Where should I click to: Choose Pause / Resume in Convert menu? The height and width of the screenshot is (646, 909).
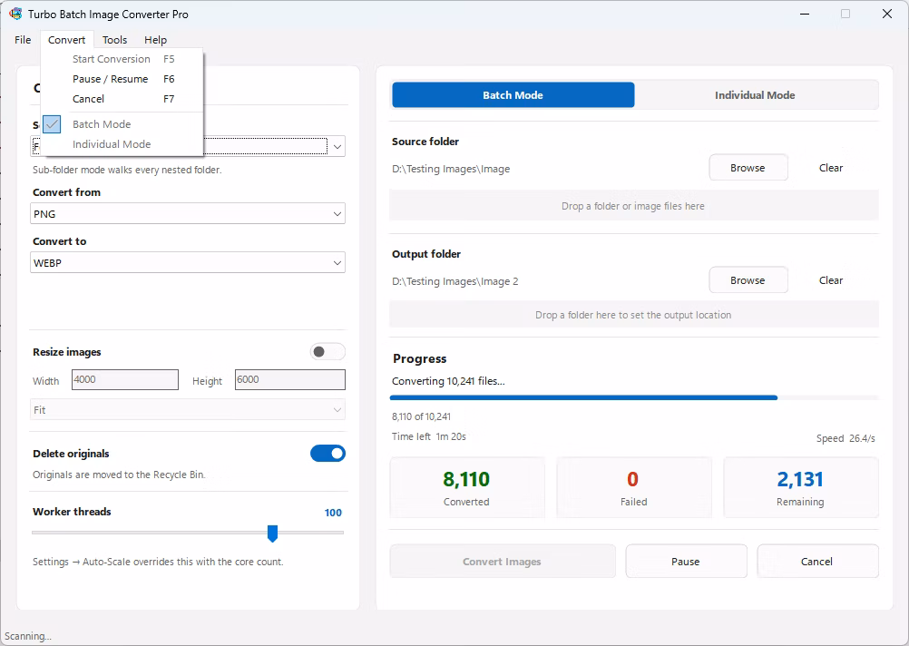point(122,79)
